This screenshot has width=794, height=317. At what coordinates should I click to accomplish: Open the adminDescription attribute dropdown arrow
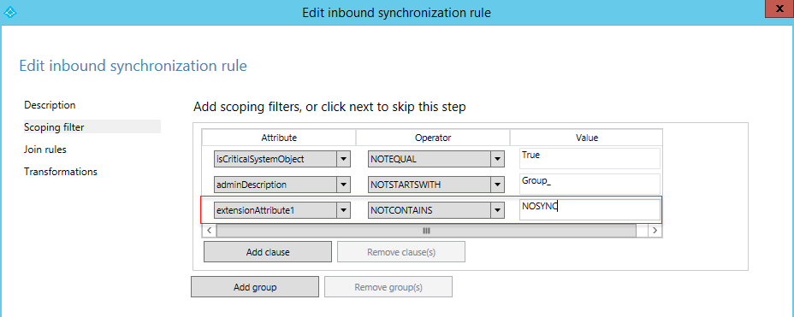pyautogui.click(x=344, y=185)
